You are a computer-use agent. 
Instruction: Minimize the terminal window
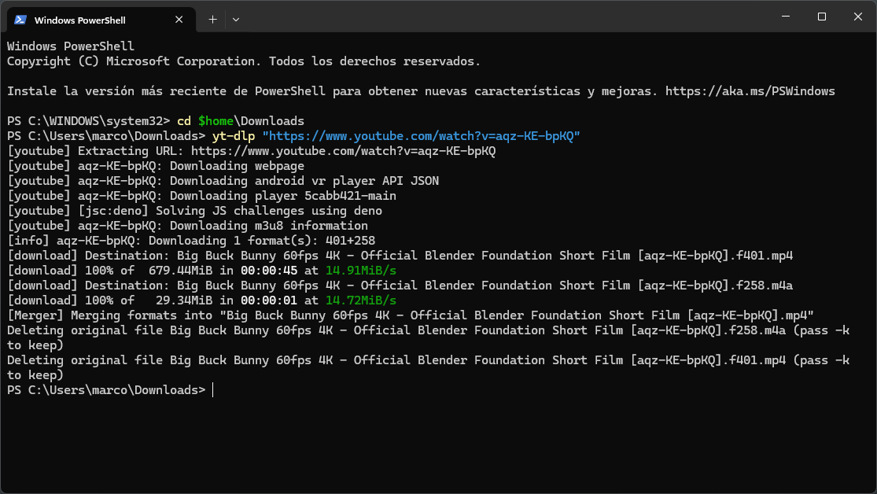pyautogui.click(x=786, y=17)
